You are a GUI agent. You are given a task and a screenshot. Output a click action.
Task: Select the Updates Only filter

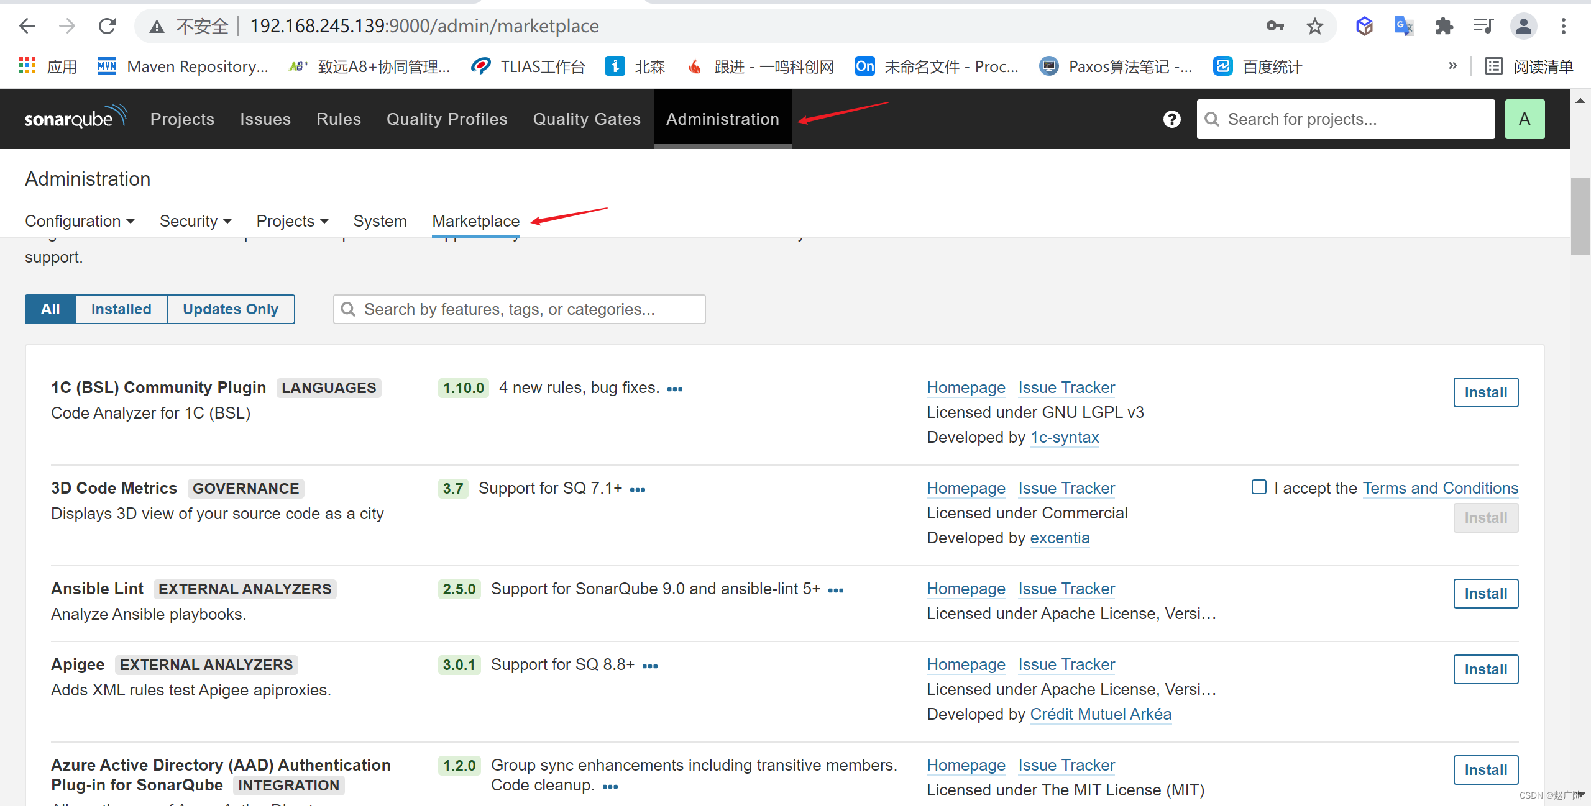231,309
